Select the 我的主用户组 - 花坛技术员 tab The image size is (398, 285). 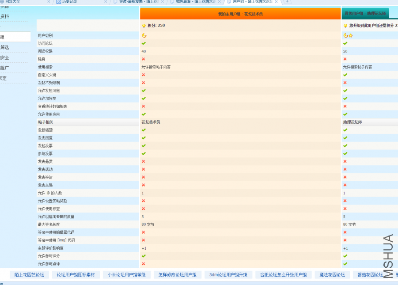click(x=240, y=14)
